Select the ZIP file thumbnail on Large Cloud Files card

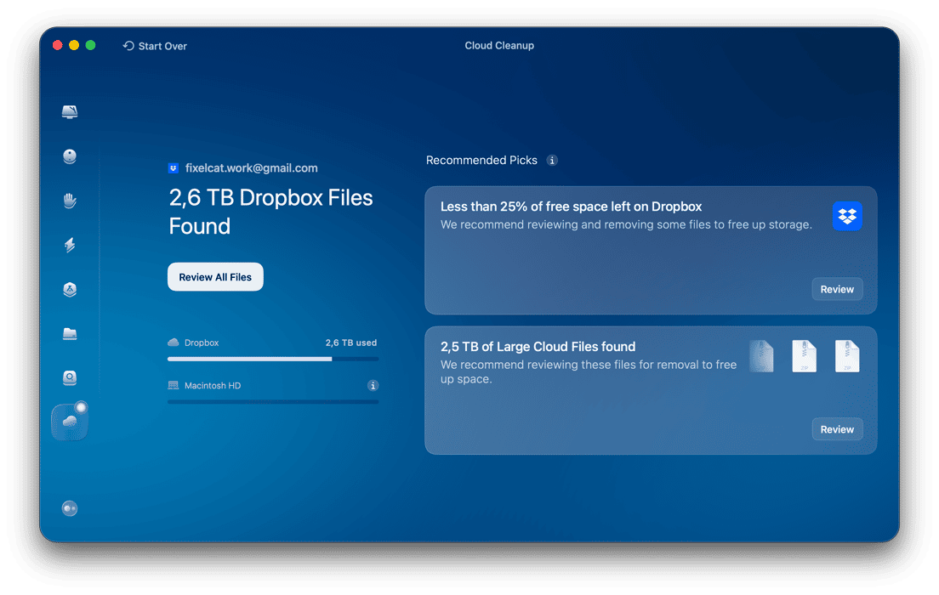coord(804,356)
